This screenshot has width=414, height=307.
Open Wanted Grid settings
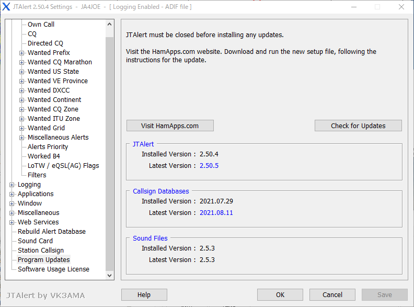tap(46, 128)
